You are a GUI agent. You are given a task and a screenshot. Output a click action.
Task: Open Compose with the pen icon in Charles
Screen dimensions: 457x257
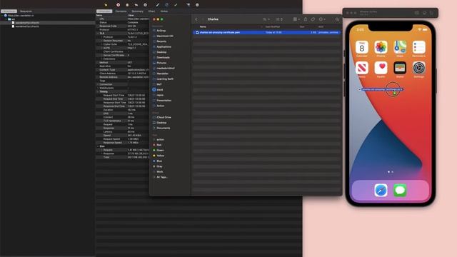157,5
